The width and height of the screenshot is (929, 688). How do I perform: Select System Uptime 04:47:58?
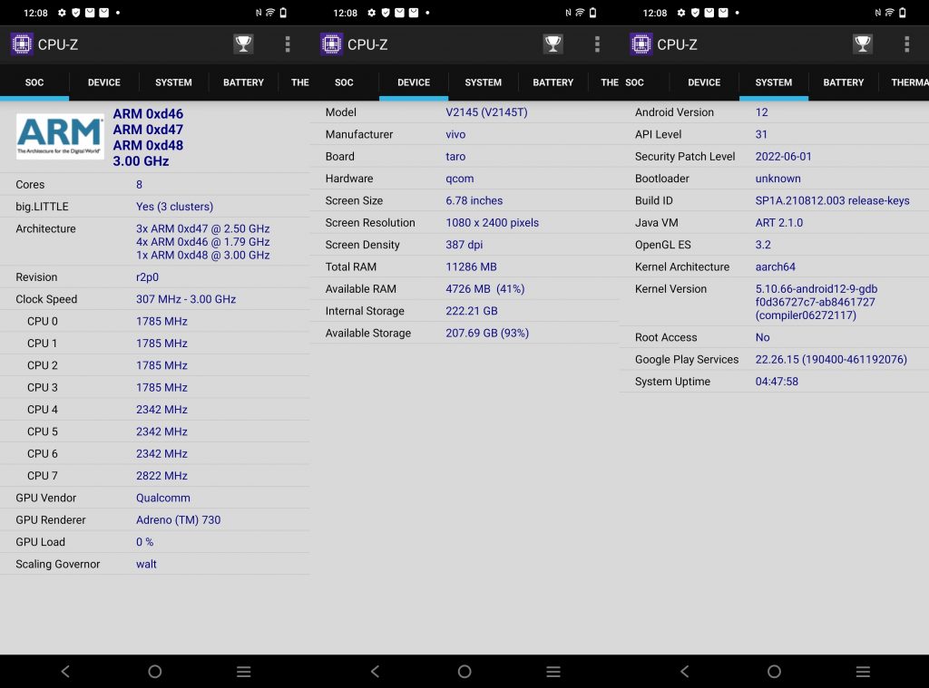777,382
